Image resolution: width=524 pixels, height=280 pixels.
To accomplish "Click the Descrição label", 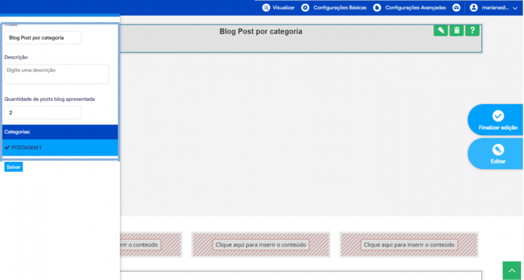I will (16, 57).
